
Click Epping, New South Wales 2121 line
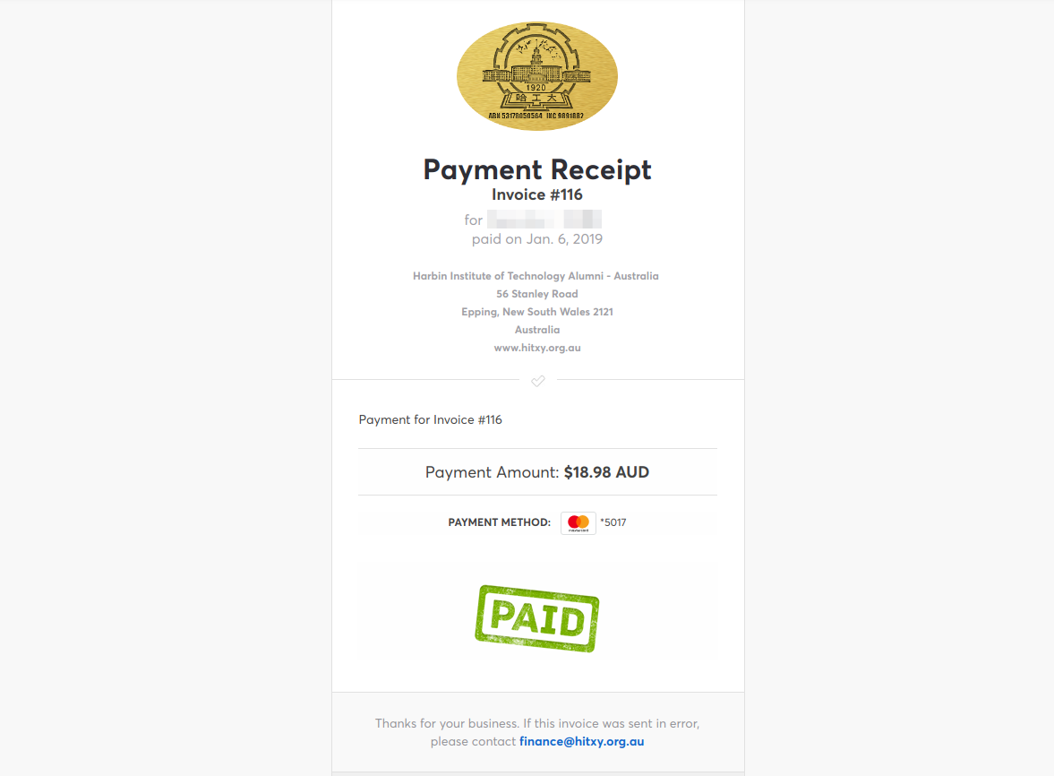pos(537,312)
